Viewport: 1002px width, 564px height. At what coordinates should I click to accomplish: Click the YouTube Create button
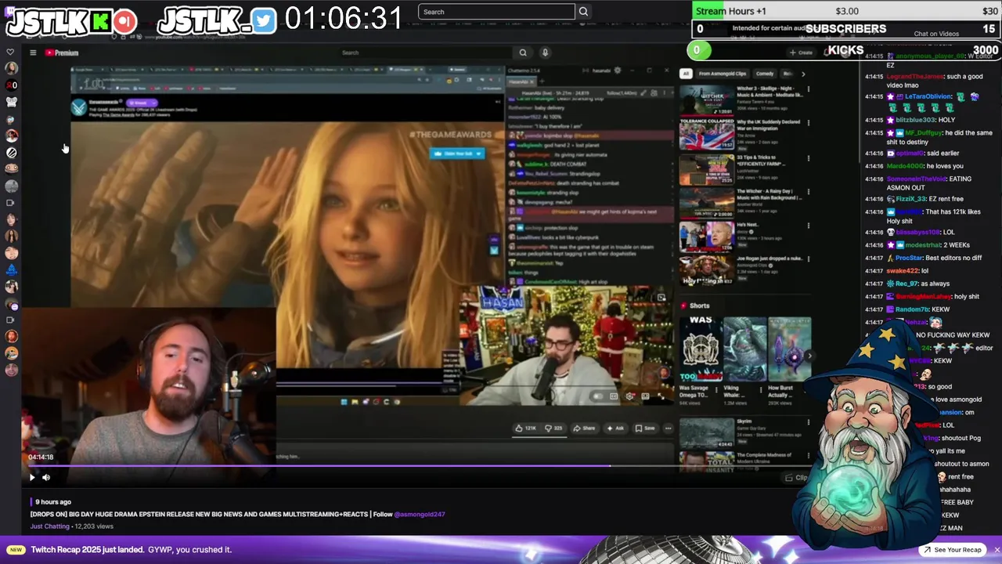pos(801,52)
